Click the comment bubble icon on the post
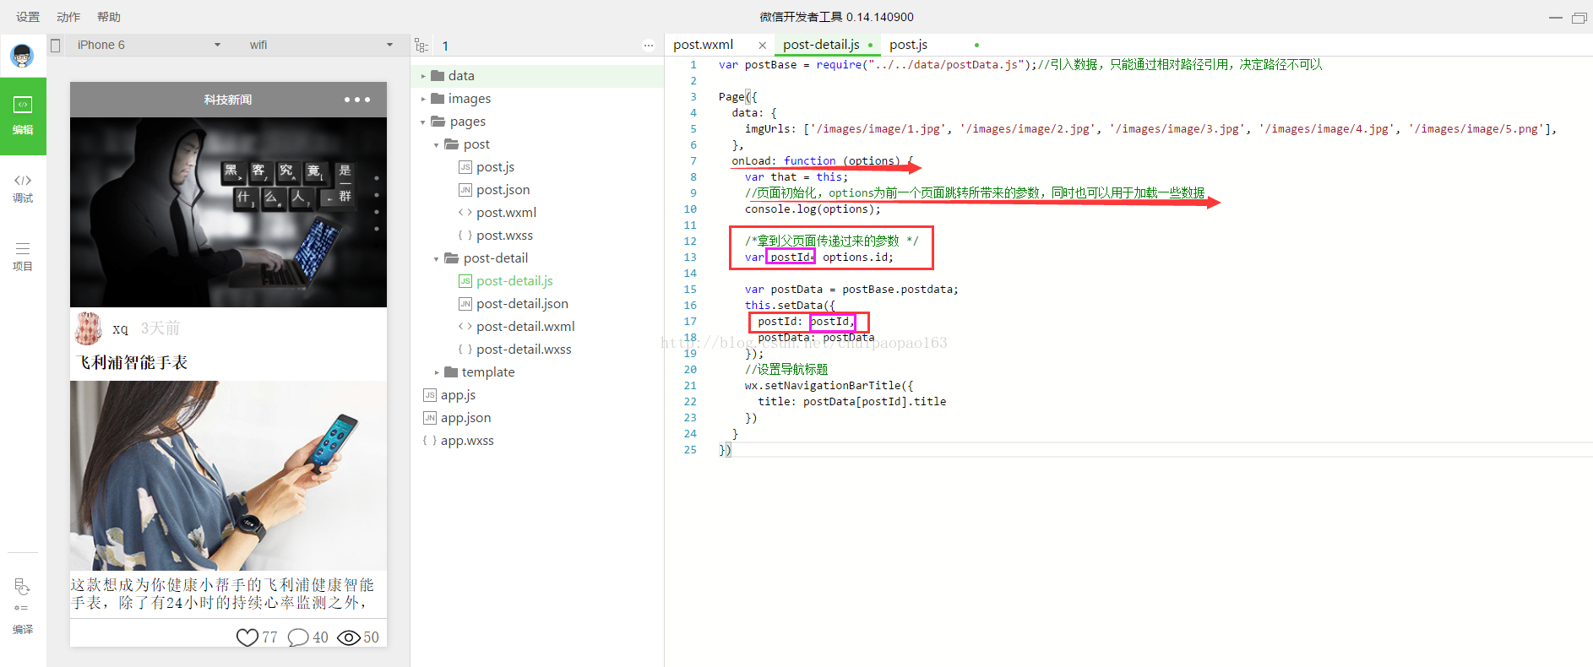This screenshot has height=667, width=1593. [x=298, y=637]
